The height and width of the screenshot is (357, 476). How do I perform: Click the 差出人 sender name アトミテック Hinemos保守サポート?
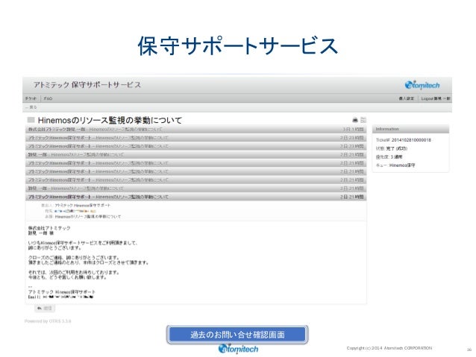click(83, 206)
